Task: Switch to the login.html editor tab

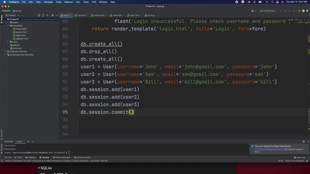Action: tap(81, 15)
